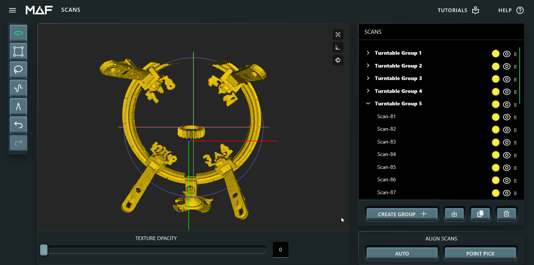Select the measurement compass tool
This screenshot has width=534, height=265.
[18, 106]
